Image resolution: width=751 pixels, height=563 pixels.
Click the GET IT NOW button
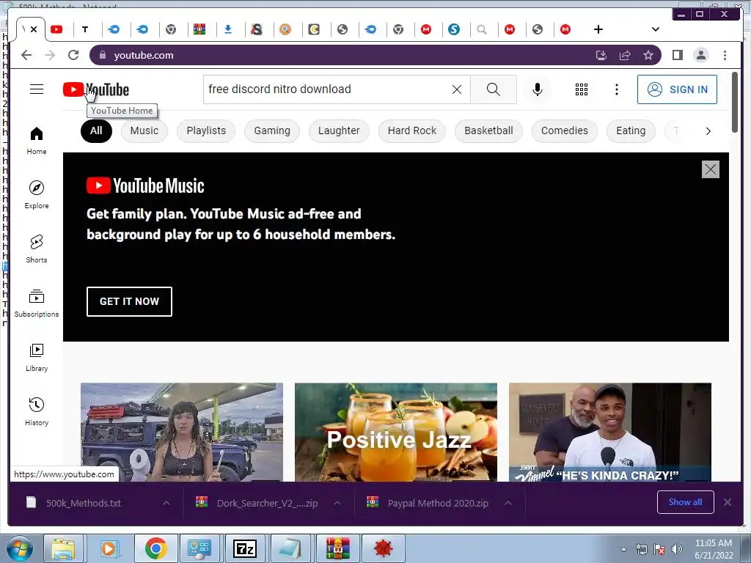click(x=129, y=301)
